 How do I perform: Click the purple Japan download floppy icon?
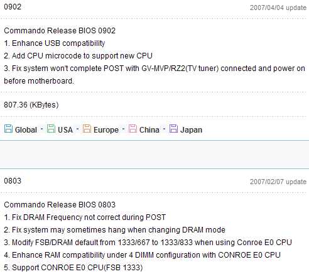point(173,129)
